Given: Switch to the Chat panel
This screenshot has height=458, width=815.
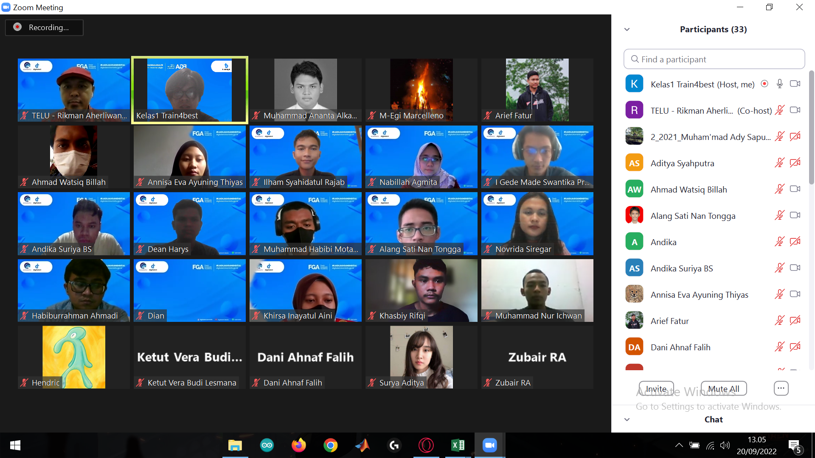Looking at the screenshot, I should (714, 419).
